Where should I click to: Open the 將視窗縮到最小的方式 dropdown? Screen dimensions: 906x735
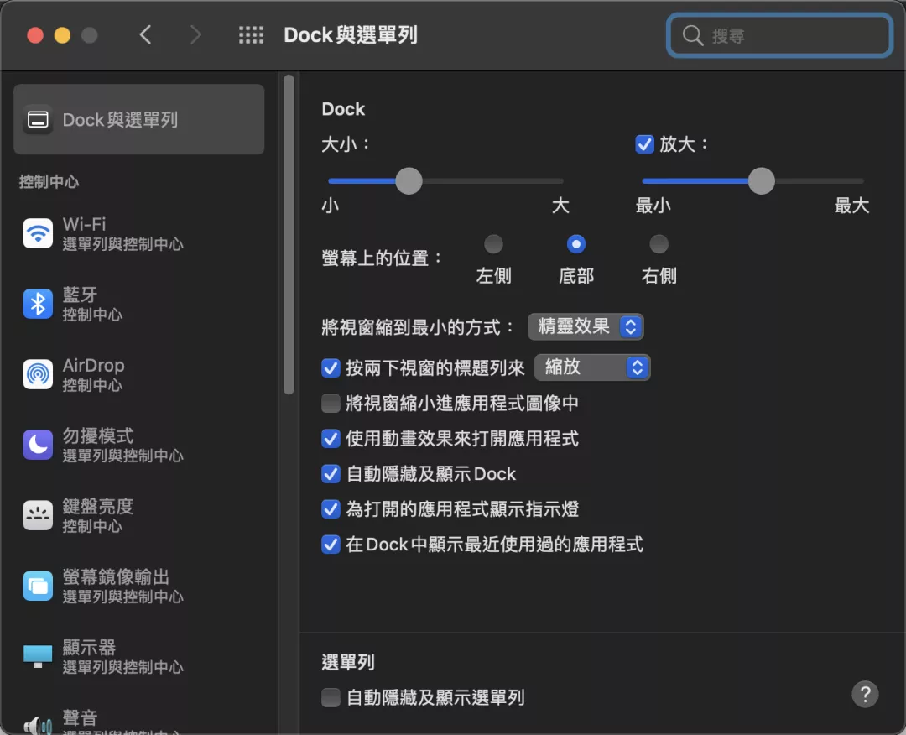click(586, 326)
